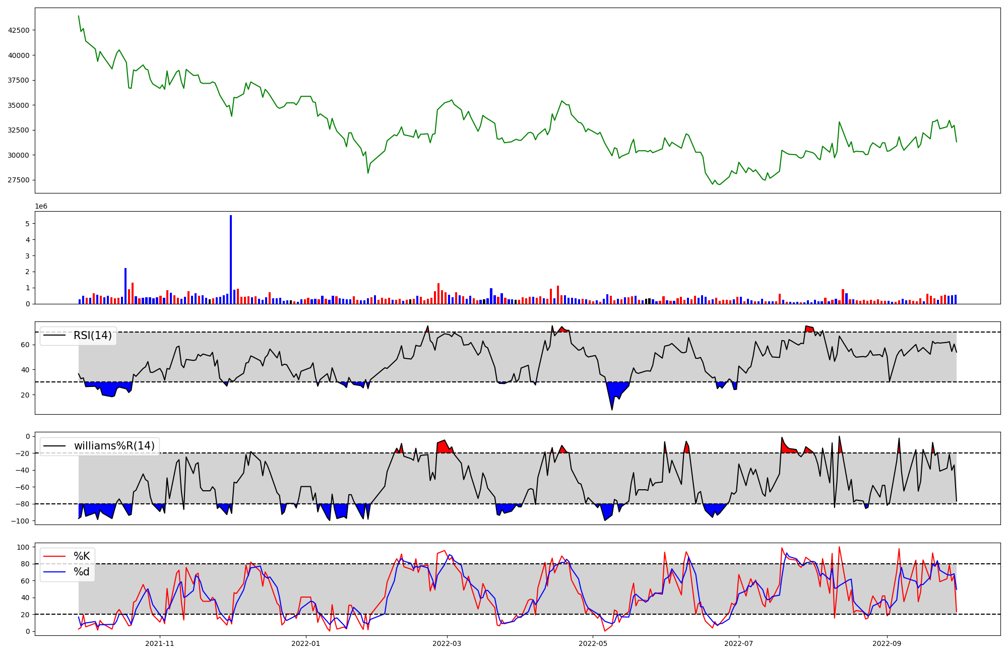Viewport: 1008px width, 655px height.
Task: Click the williams%R(14) legend label
Action: 114,446
